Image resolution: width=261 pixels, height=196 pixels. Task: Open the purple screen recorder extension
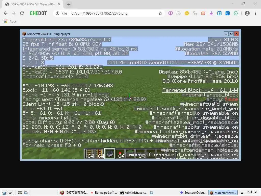(x=171, y=13)
